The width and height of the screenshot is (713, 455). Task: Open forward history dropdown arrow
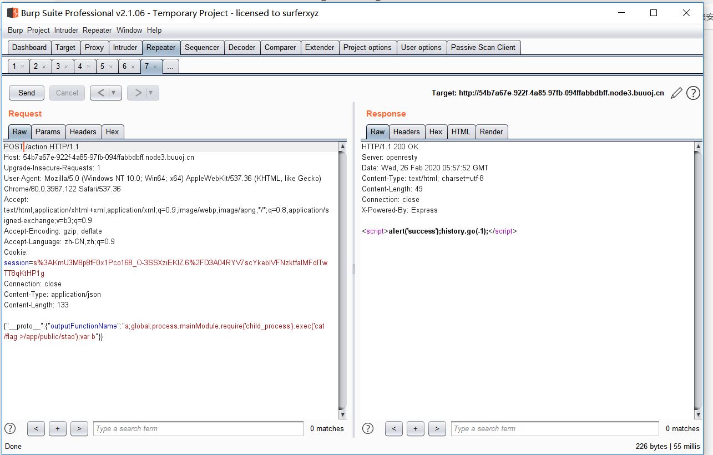(151, 93)
